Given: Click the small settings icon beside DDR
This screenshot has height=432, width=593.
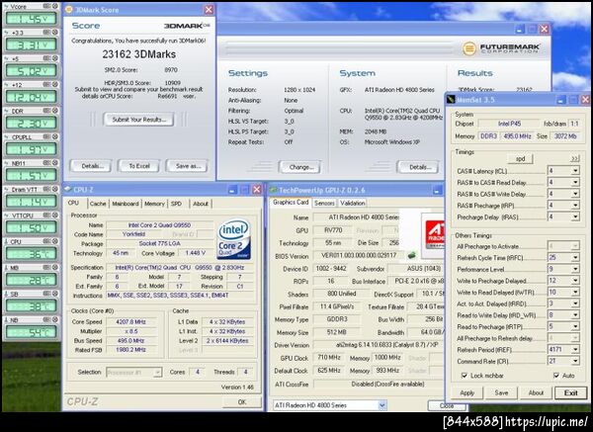Looking at the screenshot, I should (x=46, y=111).
